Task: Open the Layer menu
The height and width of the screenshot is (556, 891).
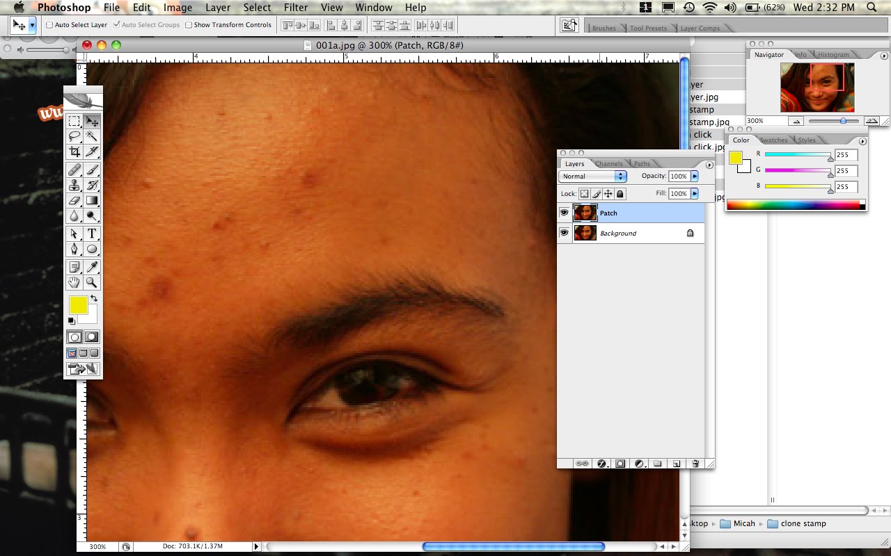Action: (x=218, y=8)
